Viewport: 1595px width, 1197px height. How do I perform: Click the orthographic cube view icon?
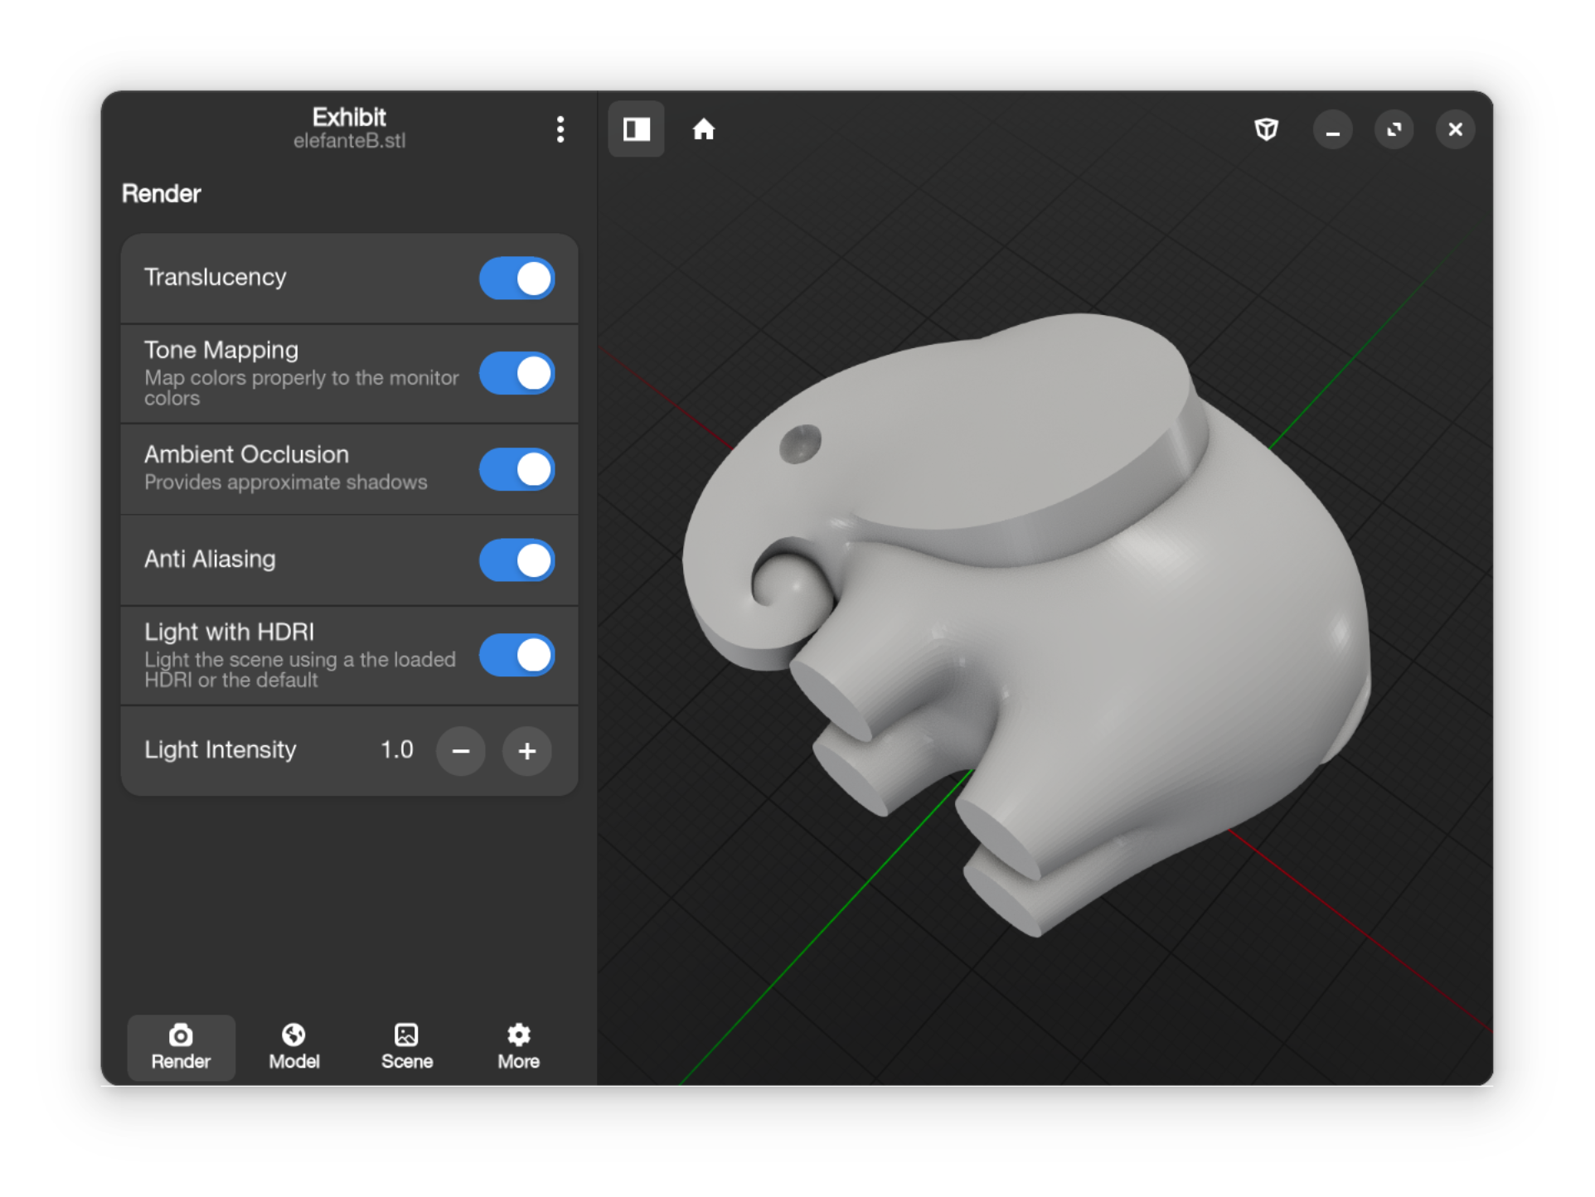click(x=1266, y=129)
